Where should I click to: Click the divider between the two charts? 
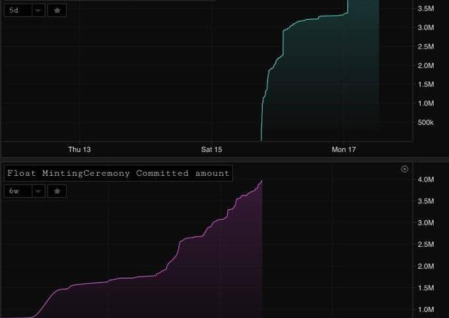click(x=224, y=159)
